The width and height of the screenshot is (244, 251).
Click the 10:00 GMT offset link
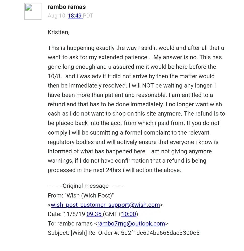tap(128, 214)
